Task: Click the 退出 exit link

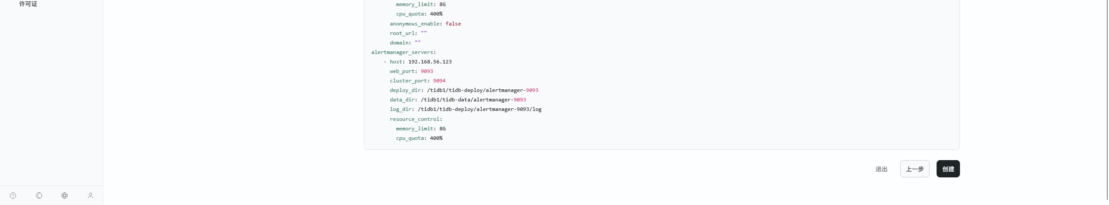Action: pos(881,169)
